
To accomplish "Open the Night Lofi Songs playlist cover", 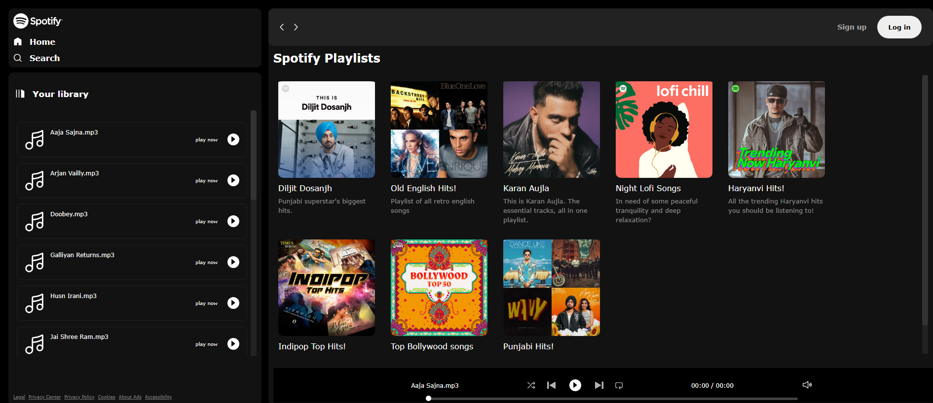I will pyautogui.click(x=664, y=130).
